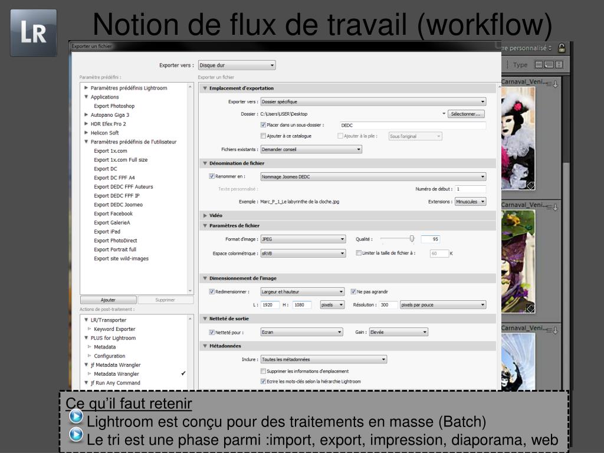The width and height of the screenshot is (604, 453).
Task: Toggle 'Netteté pour' checkbox
Action: (212, 332)
